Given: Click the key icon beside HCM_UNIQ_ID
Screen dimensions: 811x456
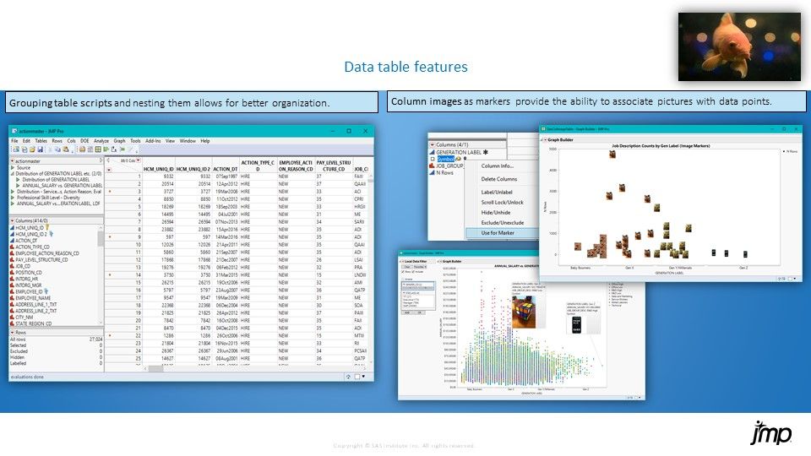Looking at the screenshot, I should pos(47,227).
